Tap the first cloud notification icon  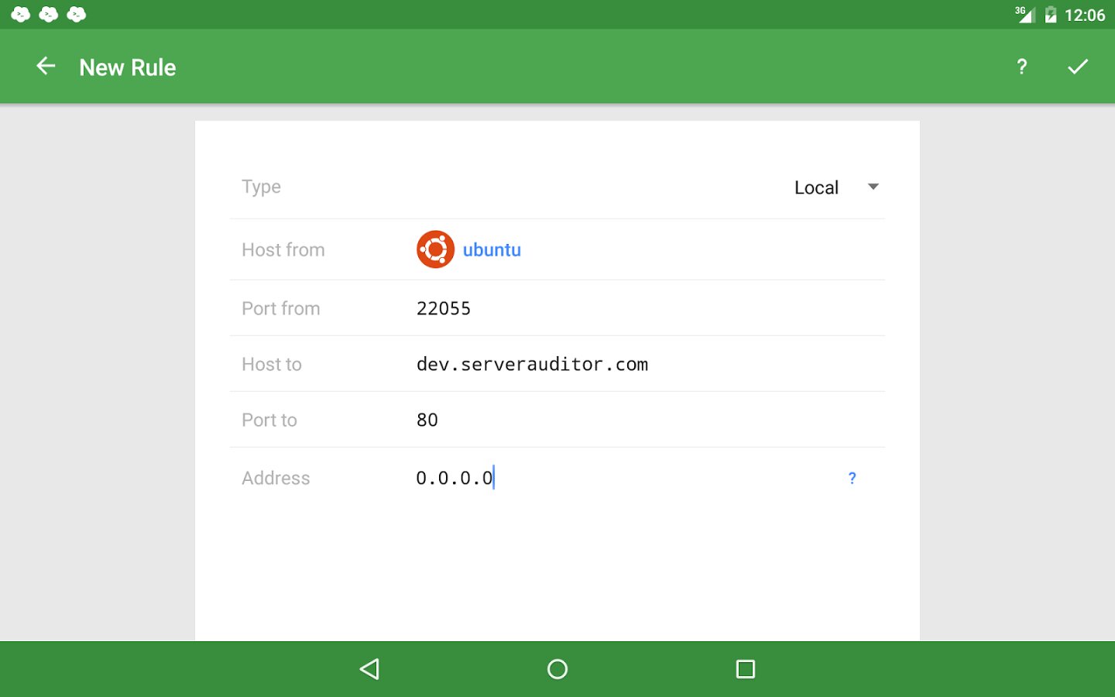coord(21,14)
